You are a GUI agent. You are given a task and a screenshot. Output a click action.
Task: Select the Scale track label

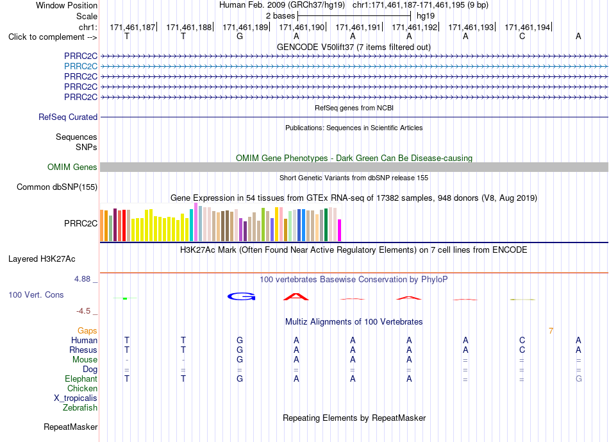click(87, 16)
